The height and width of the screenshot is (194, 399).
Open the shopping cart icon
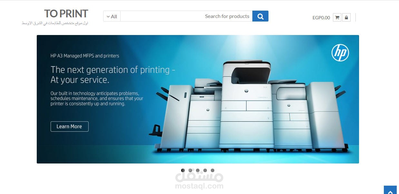(337, 17)
